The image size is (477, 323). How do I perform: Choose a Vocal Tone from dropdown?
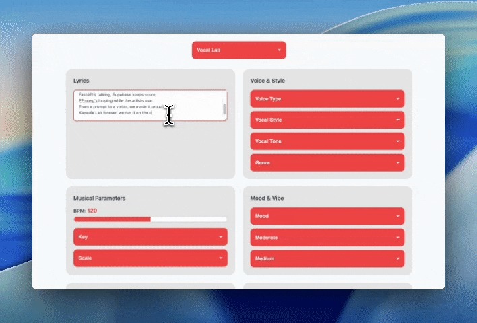327,141
